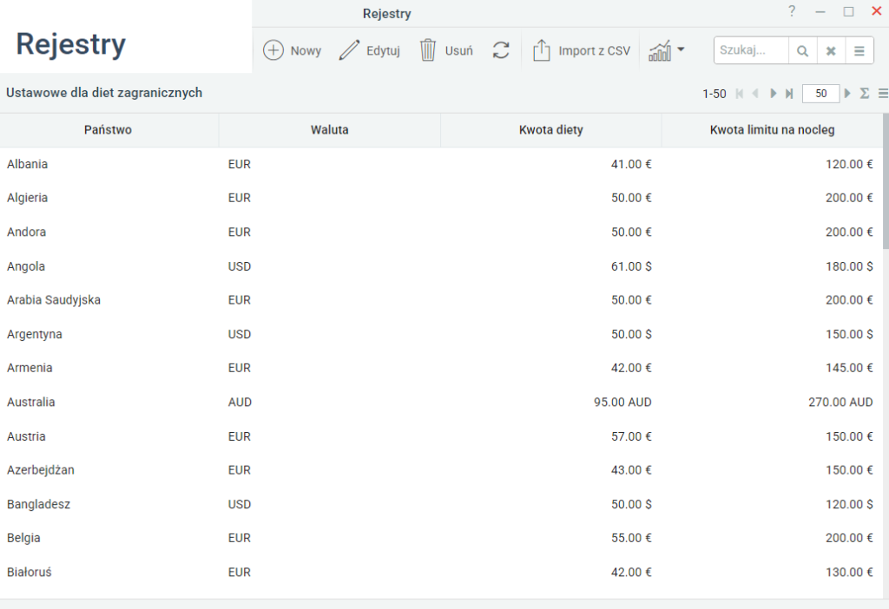The image size is (889, 609).
Task: Click the 1-50 record range indicator
Action: click(714, 94)
